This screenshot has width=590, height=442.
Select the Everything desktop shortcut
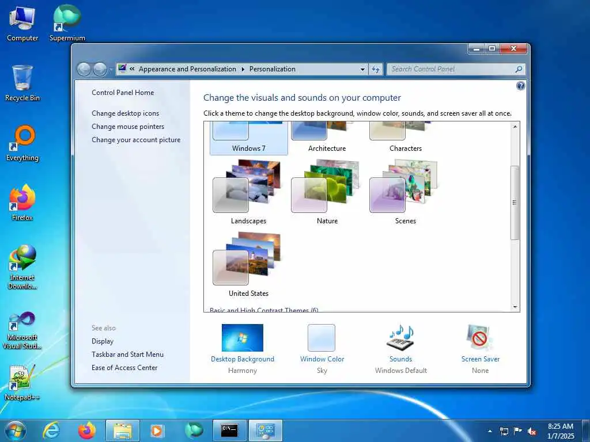pyautogui.click(x=22, y=143)
